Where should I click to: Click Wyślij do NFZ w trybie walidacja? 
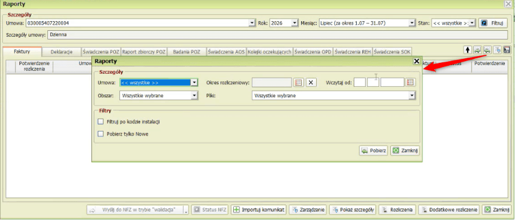pyautogui.click(x=135, y=210)
